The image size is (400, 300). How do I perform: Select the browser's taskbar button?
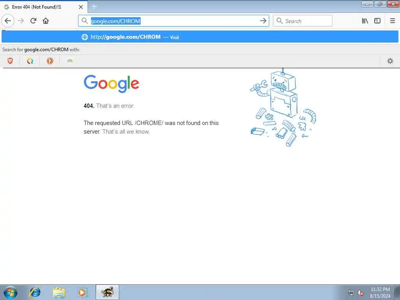tap(107, 292)
